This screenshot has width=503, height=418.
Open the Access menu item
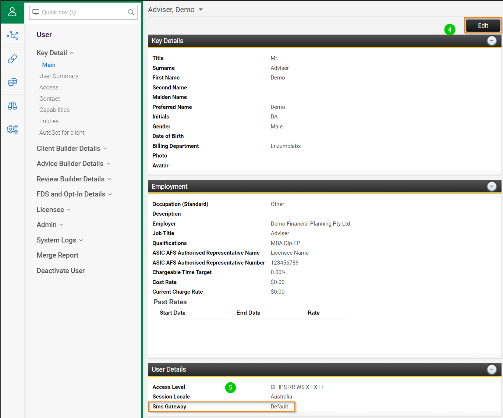pos(49,87)
